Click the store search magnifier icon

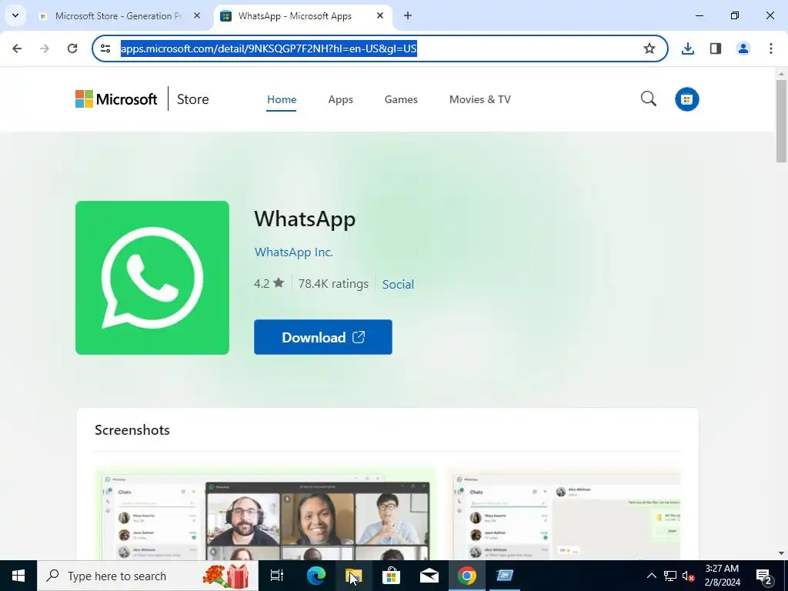[649, 98]
